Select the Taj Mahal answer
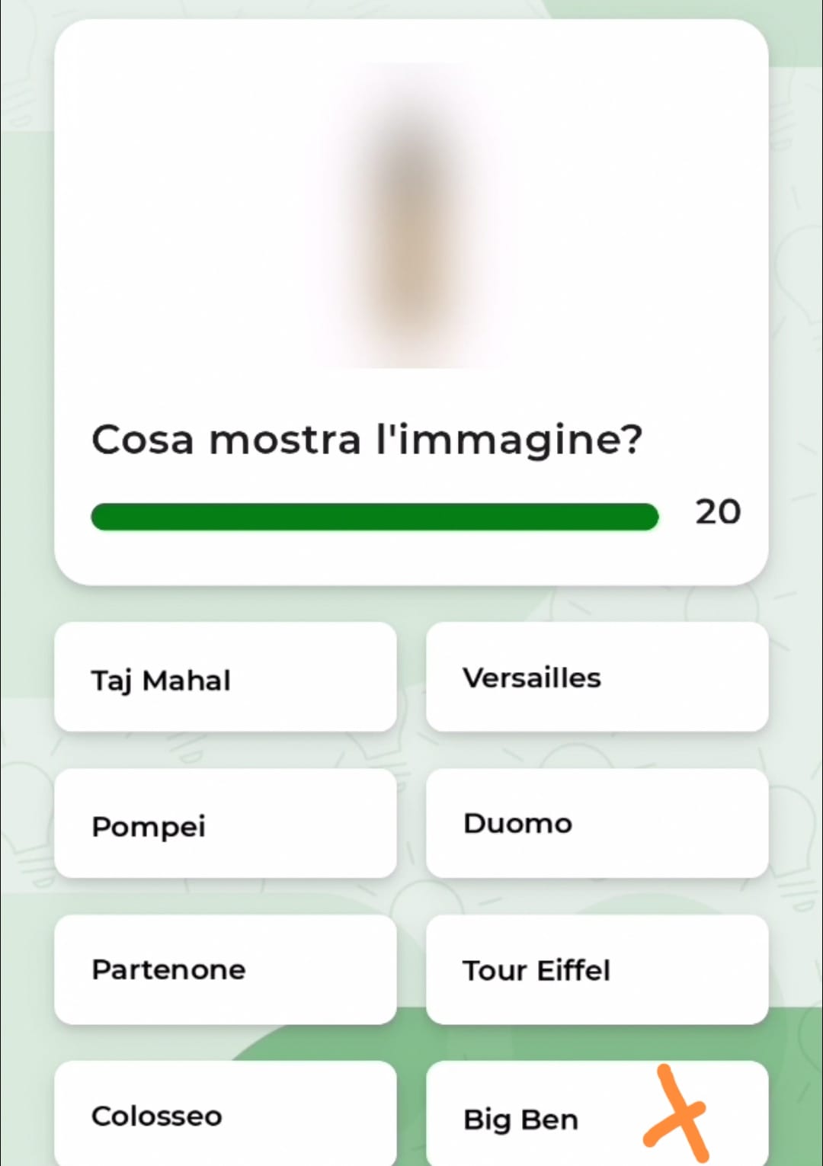Screen dimensions: 823x1166 (x=226, y=677)
